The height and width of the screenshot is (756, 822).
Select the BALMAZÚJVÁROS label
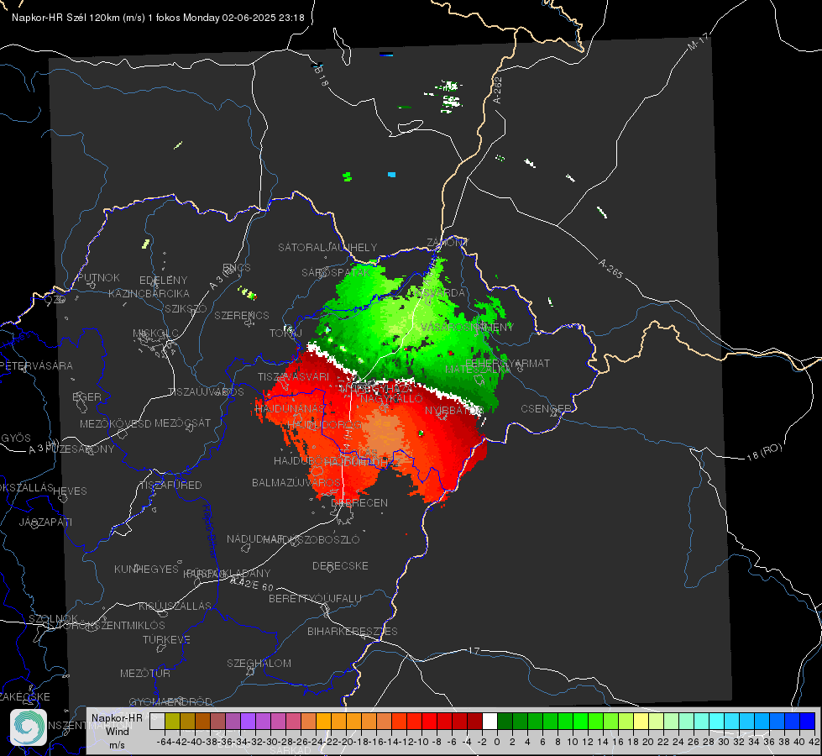[x=296, y=482]
